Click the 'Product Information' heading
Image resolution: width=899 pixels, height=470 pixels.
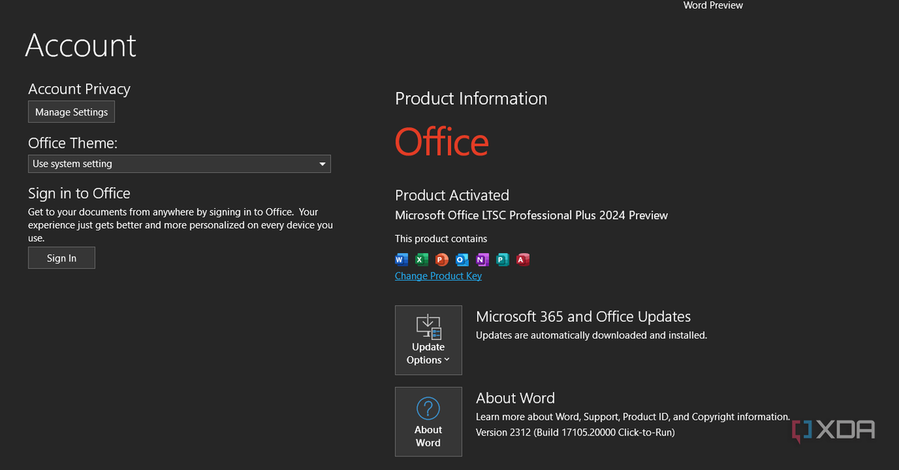tap(471, 99)
